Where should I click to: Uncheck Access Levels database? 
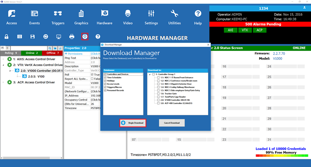tap(105, 84)
